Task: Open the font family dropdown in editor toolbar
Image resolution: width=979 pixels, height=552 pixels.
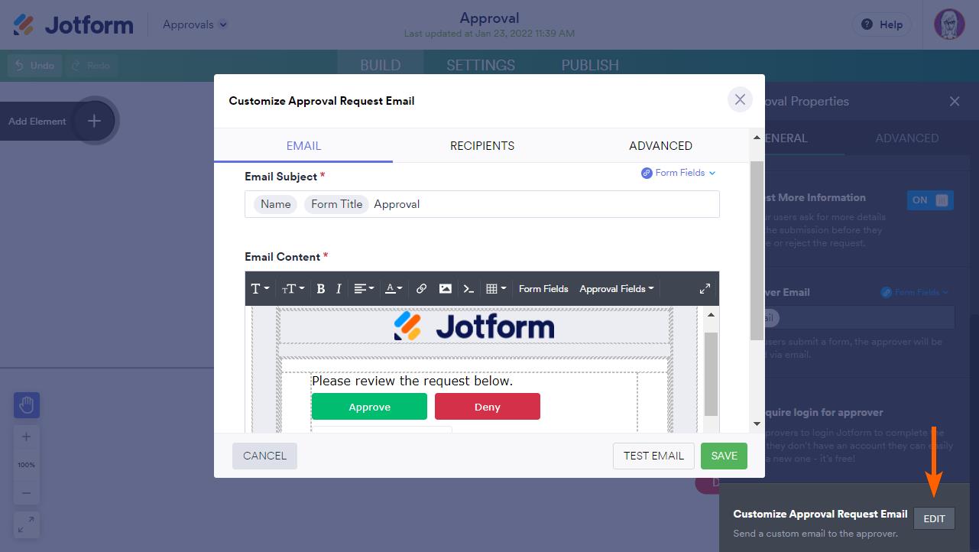Action: (x=260, y=288)
